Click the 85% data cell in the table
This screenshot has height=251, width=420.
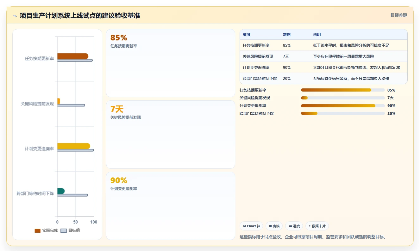pyautogui.click(x=287, y=45)
